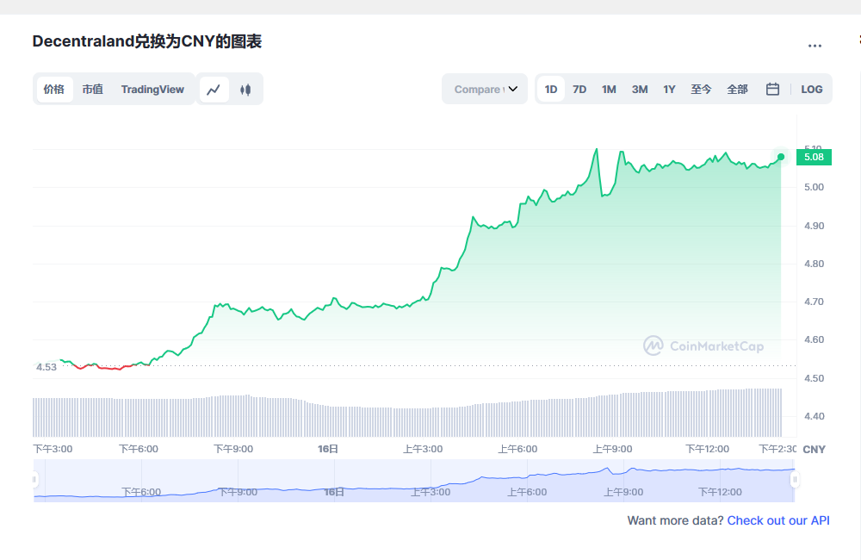Select the 全部 time range

(x=738, y=90)
